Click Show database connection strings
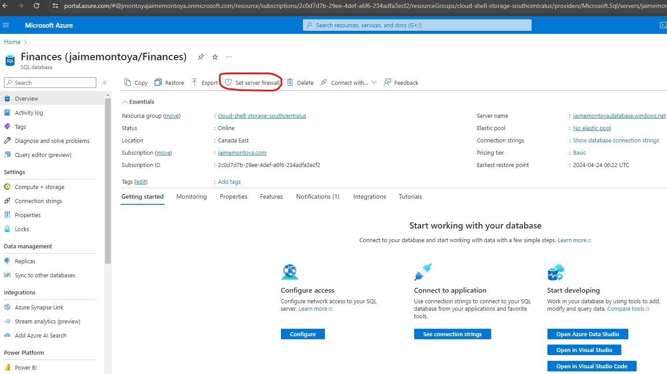 (x=616, y=140)
